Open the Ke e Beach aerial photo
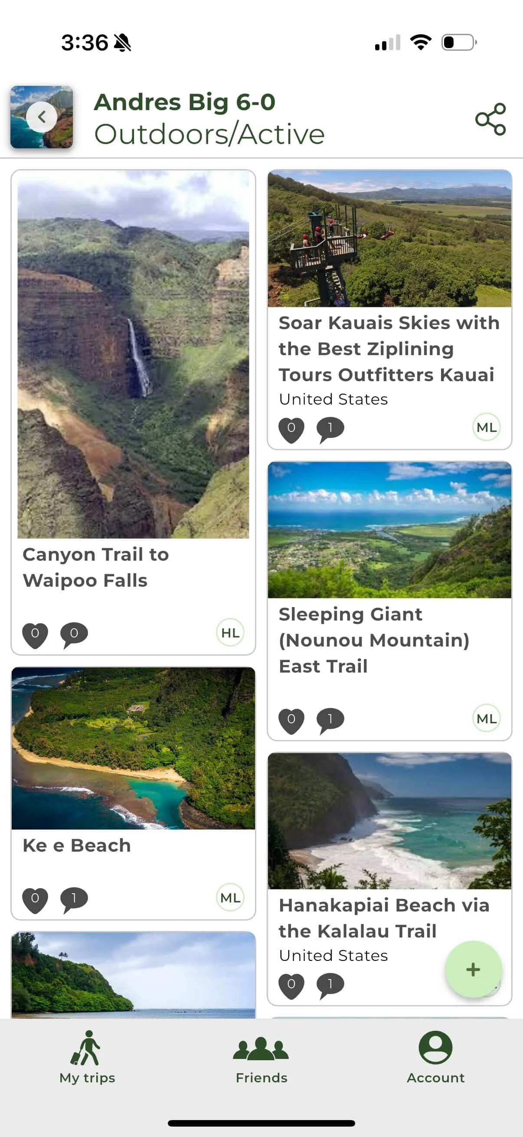Screen dimensions: 523x1137 (133, 748)
